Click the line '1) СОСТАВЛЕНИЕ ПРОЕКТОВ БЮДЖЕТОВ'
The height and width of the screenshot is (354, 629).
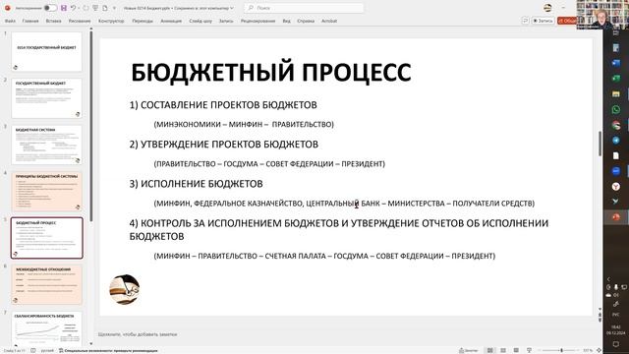tap(223, 105)
